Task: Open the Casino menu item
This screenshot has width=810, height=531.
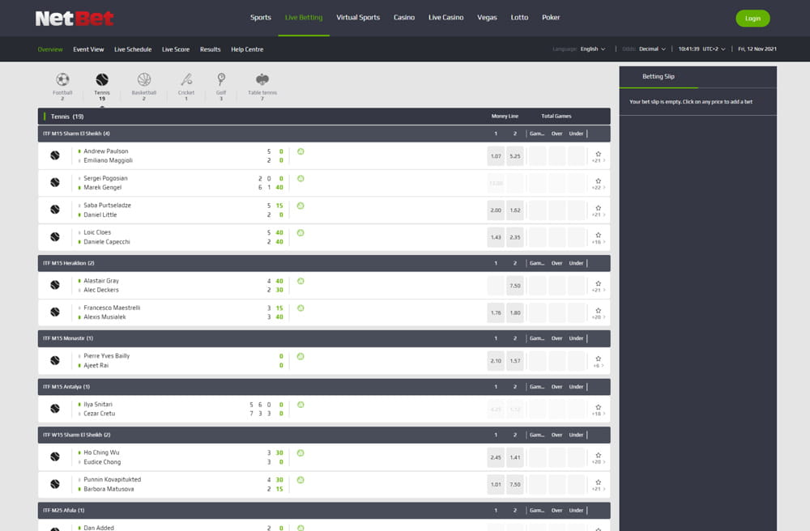Action: pyautogui.click(x=404, y=18)
